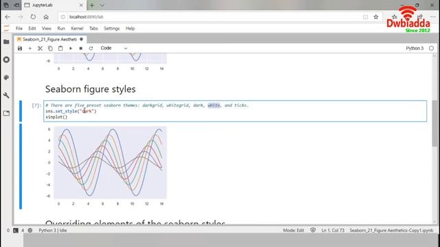This screenshot has height=247, width=440.
Task: Open the cell type Code dropdown
Action: point(113,48)
